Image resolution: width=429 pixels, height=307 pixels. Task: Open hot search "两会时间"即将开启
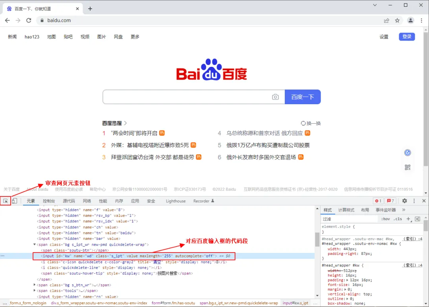pos(134,133)
